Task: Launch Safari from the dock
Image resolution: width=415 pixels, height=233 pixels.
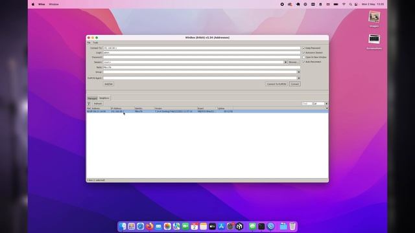Action: (x=141, y=227)
